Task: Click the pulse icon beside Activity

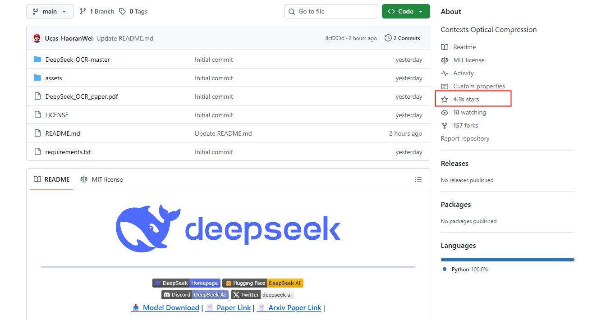Action: 445,73
